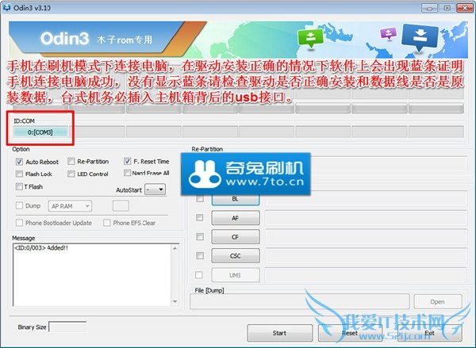
Task: Click the Odin3 app icon in title bar
Action: pos(6,7)
